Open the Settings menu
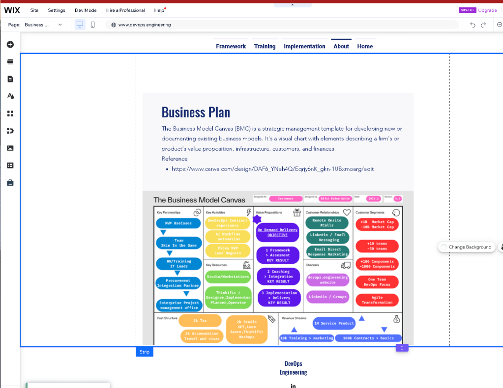The width and height of the screenshot is (503, 388). [x=57, y=10]
